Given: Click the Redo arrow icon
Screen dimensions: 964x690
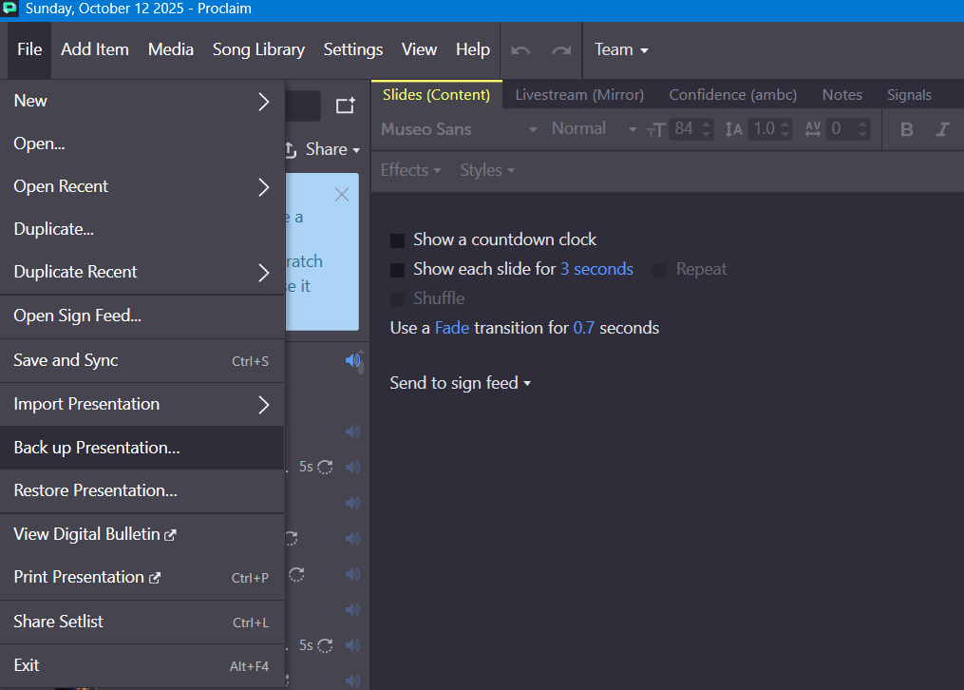Looking at the screenshot, I should point(561,50).
